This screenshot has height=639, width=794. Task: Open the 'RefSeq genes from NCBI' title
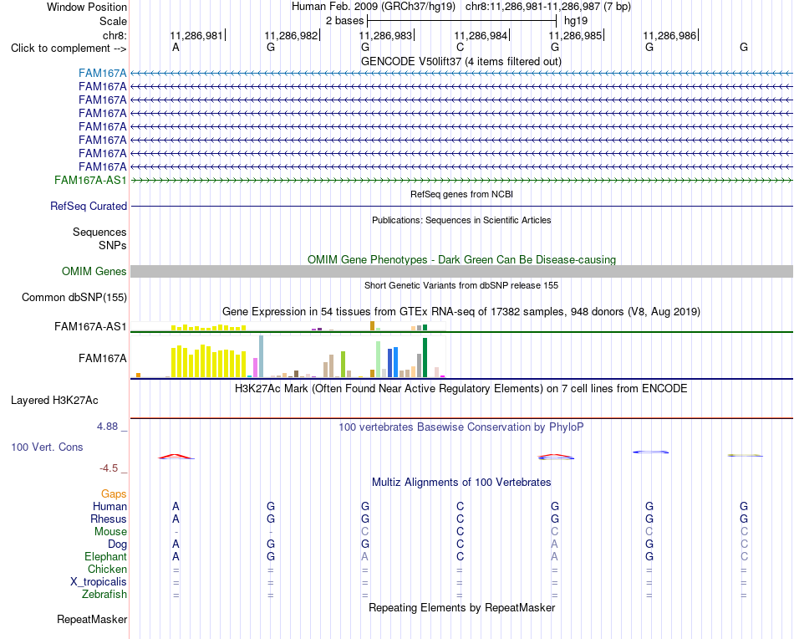point(461,194)
